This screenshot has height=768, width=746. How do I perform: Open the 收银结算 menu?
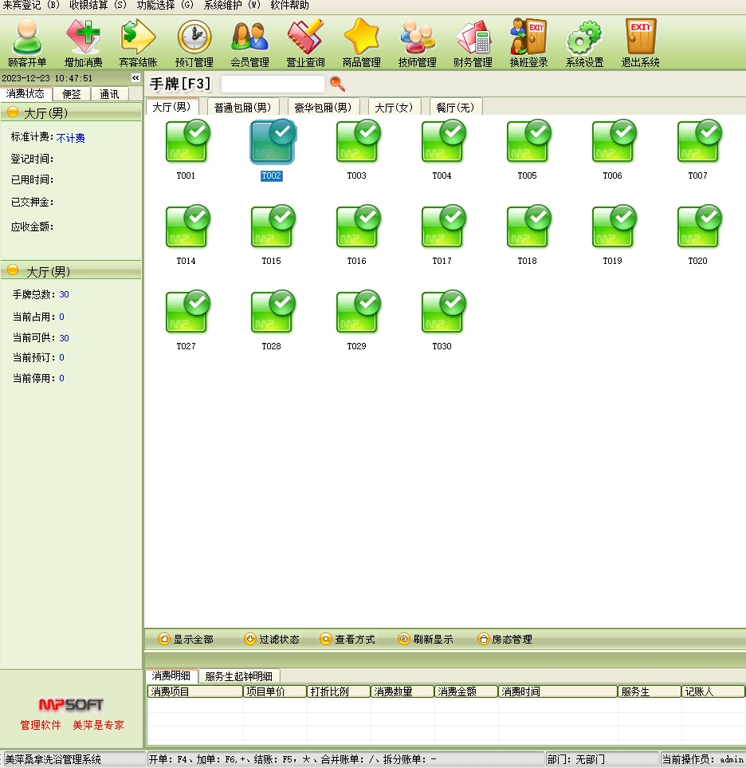[97, 6]
